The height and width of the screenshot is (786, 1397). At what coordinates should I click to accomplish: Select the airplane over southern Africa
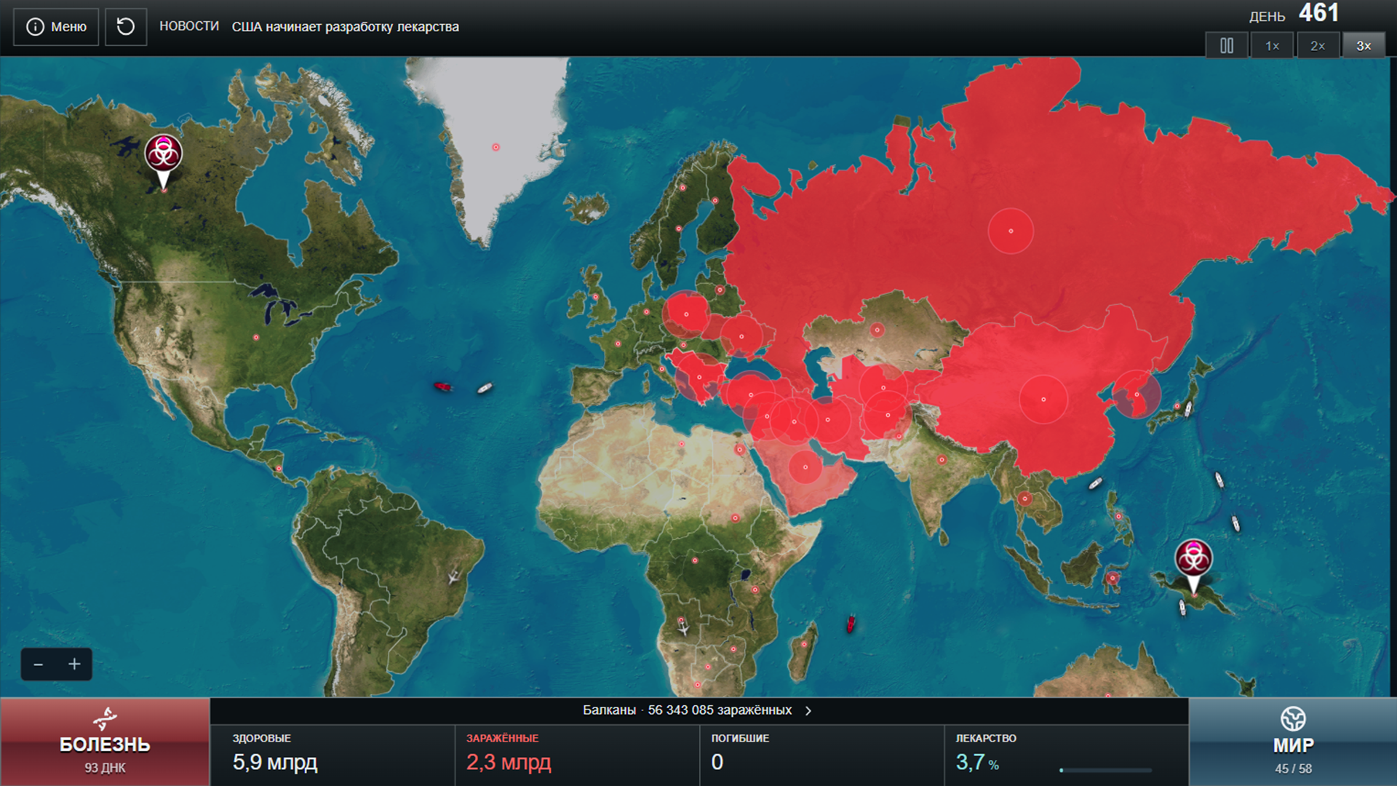click(x=683, y=629)
